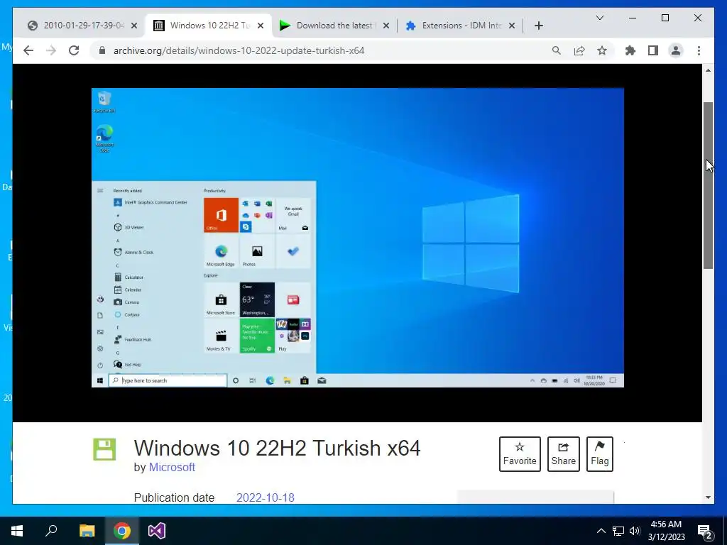Share this page from address bar
The image size is (727, 545).
(x=579, y=50)
